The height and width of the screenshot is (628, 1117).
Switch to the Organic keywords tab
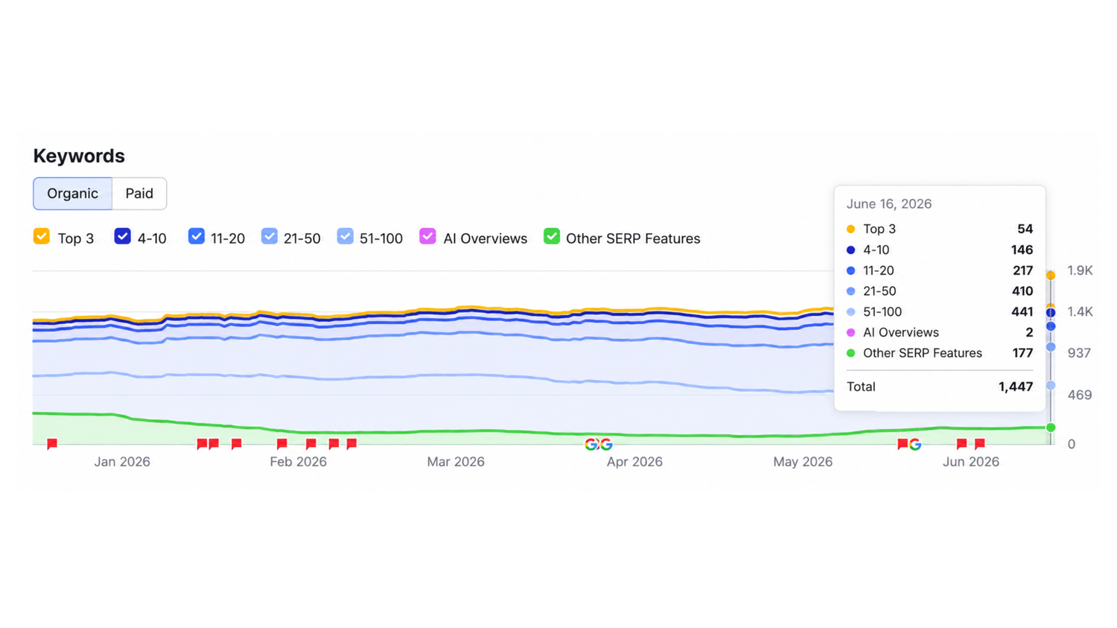pyautogui.click(x=72, y=194)
